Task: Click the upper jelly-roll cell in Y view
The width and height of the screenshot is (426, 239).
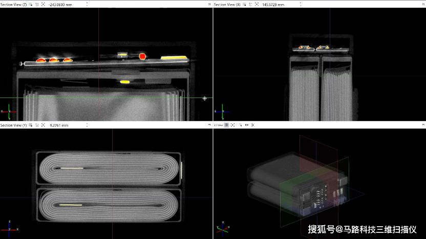Action: coord(109,169)
